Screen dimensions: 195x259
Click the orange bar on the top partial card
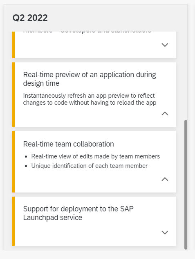pyautogui.click(x=13, y=45)
